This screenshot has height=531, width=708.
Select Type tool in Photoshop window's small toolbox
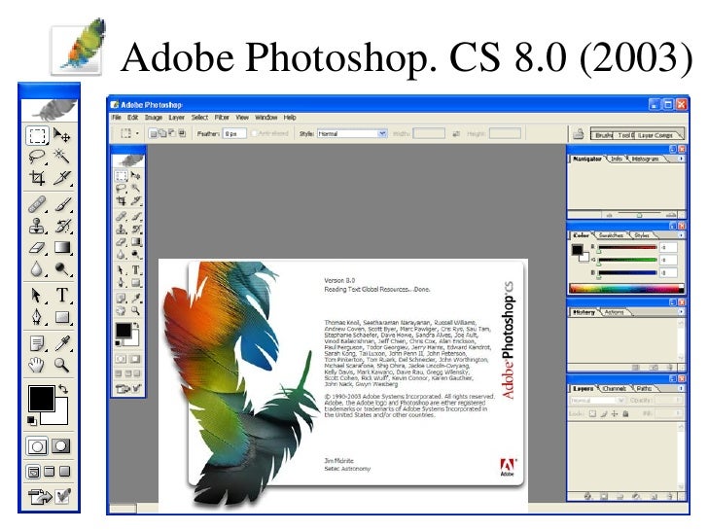click(x=135, y=270)
